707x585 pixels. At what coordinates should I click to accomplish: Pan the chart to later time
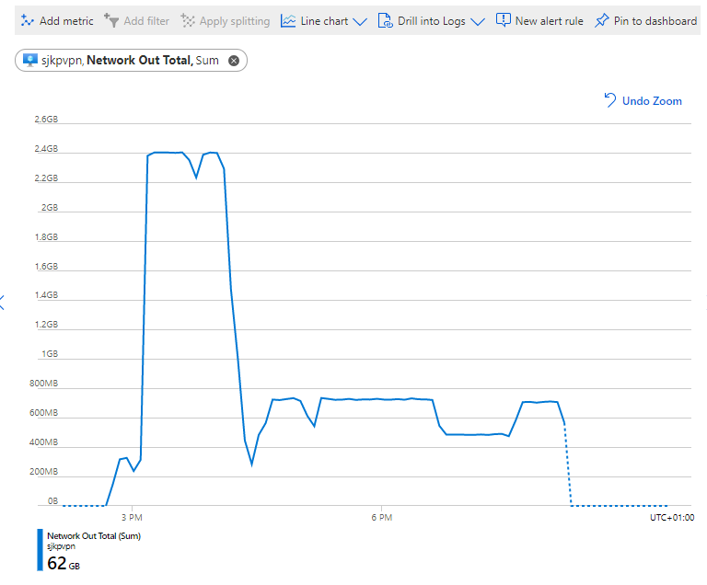(x=704, y=302)
